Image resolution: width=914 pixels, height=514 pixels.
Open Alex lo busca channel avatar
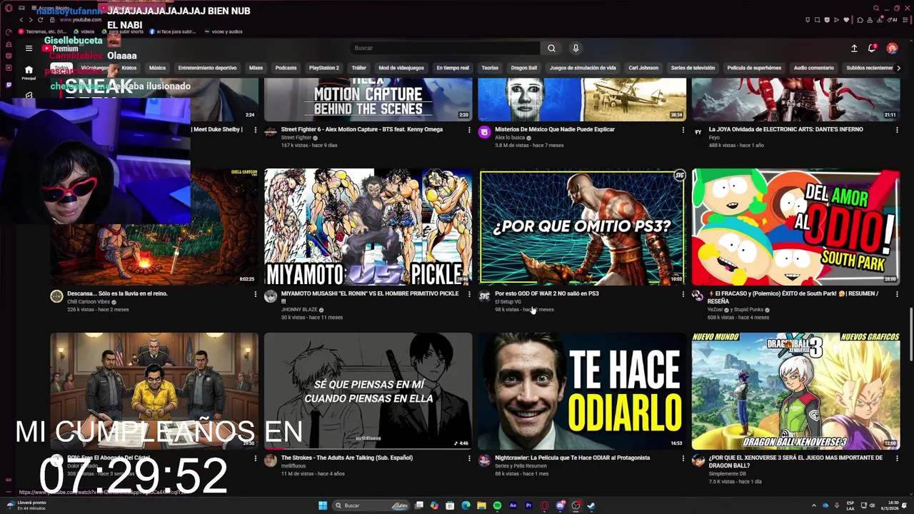point(484,132)
